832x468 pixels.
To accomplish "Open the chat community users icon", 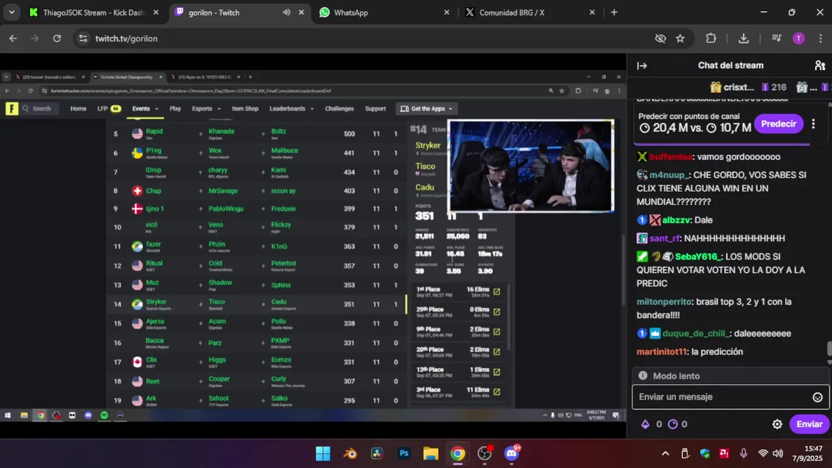I will tap(820, 66).
